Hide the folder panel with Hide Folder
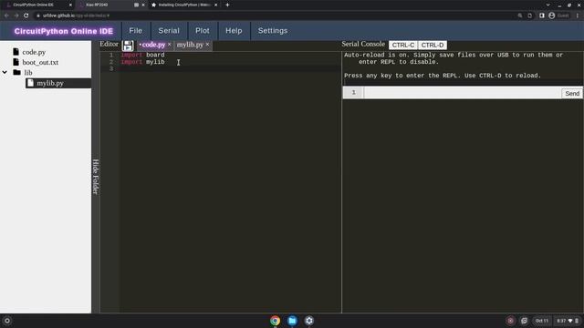 96,177
